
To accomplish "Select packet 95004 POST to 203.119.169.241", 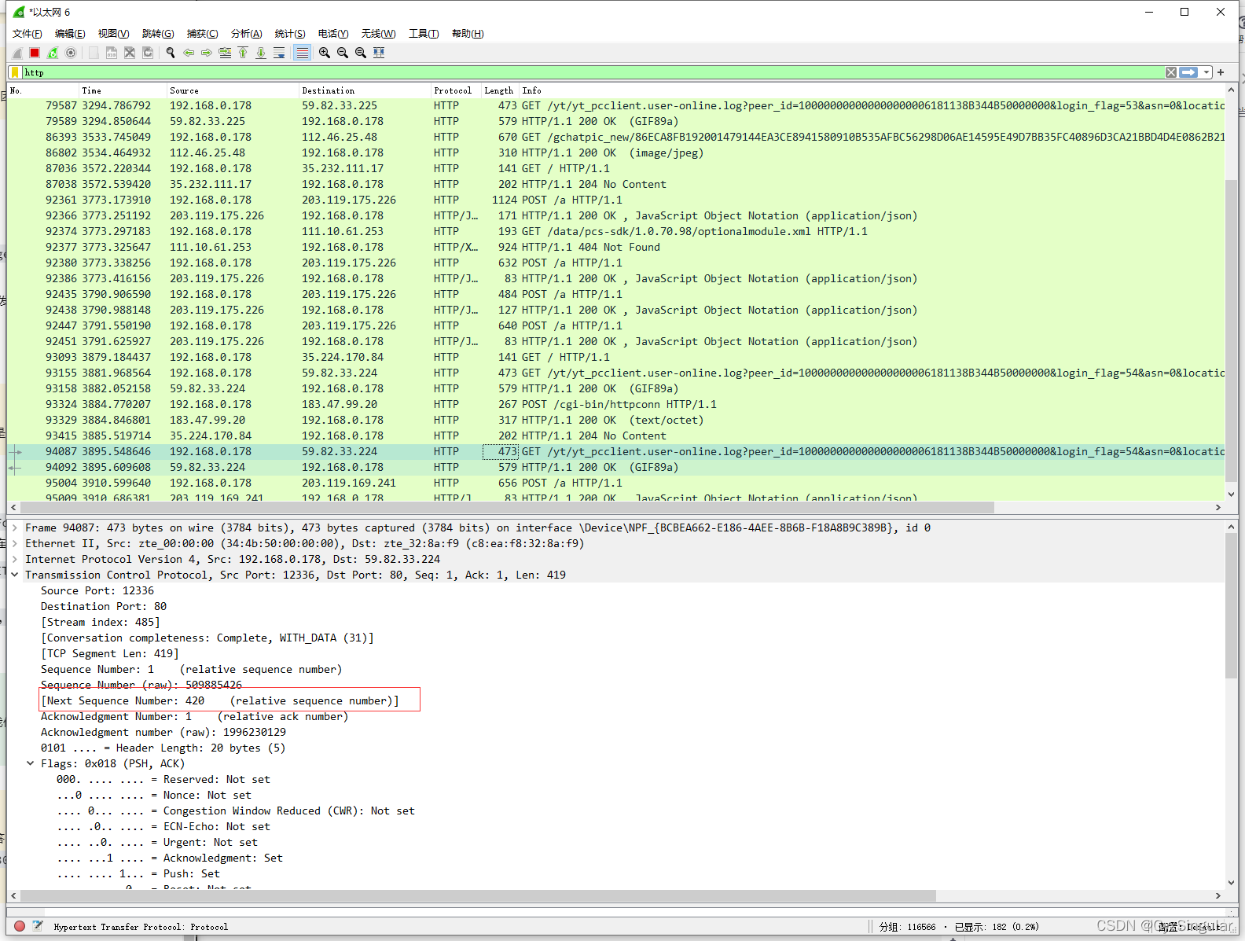I will coord(616,483).
